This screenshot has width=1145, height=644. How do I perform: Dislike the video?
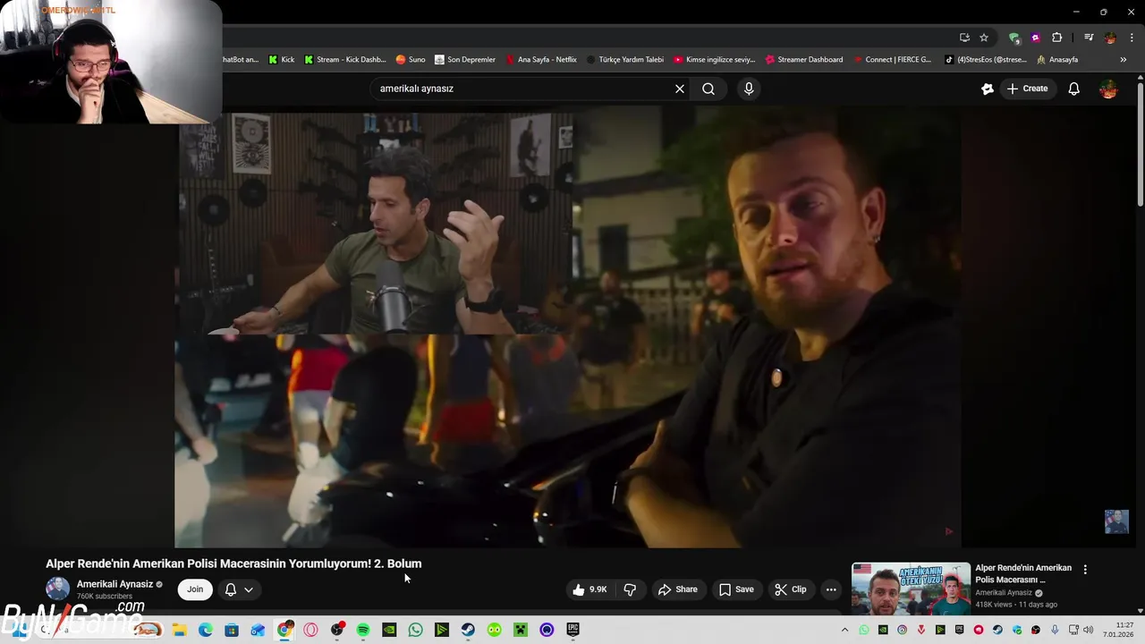[x=630, y=589]
